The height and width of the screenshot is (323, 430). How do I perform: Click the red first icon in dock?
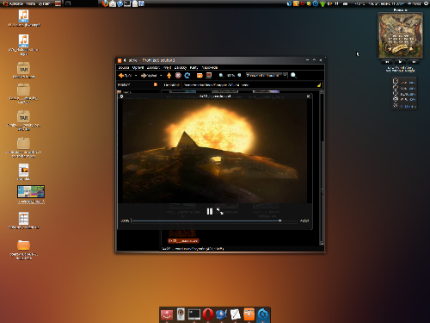167,314
